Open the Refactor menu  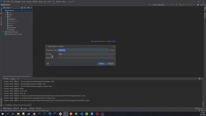pyautogui.click(x=35, y=2)
